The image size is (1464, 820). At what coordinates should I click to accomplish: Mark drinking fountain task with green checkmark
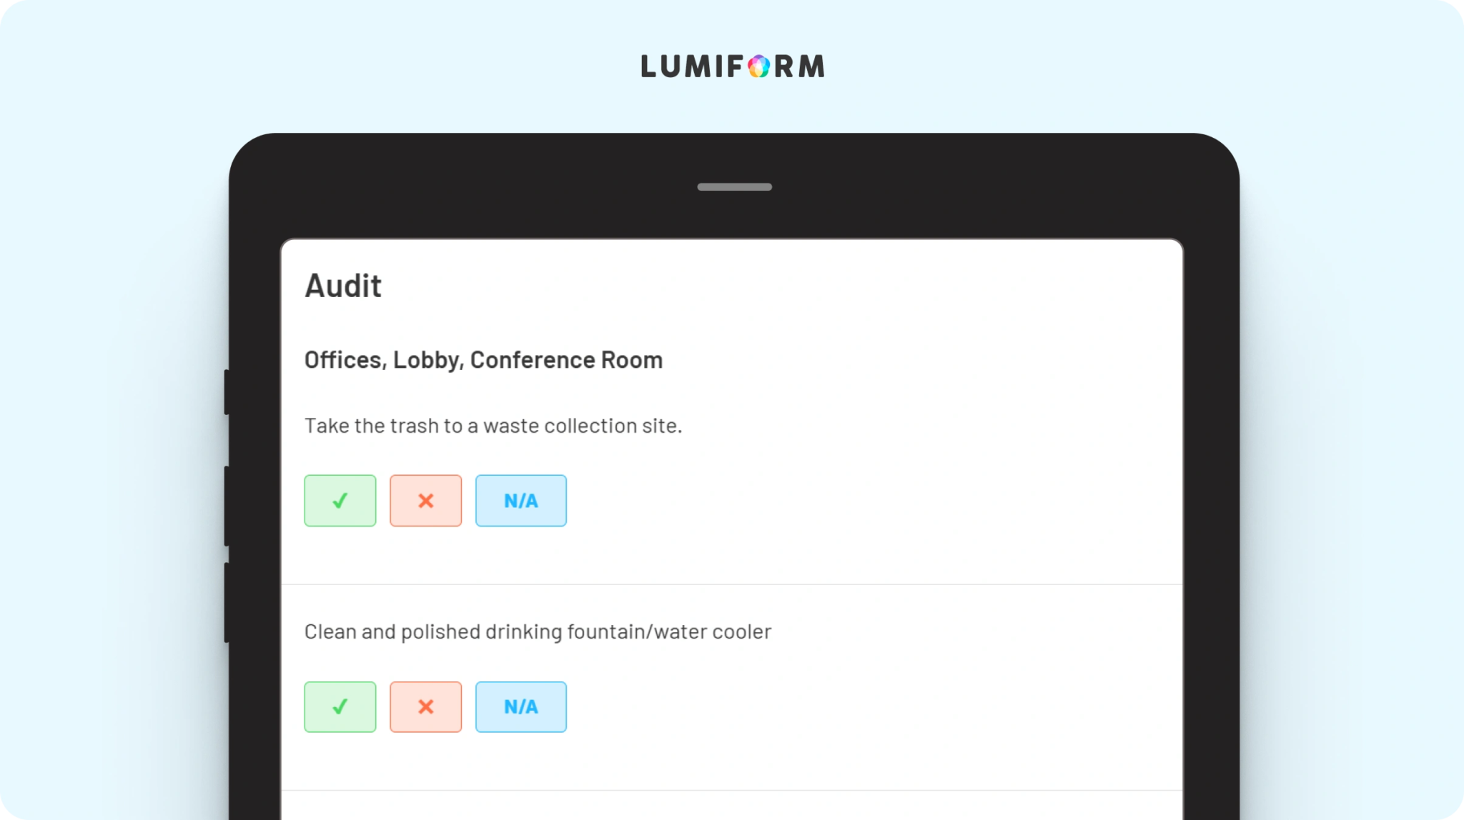(340, 706)
